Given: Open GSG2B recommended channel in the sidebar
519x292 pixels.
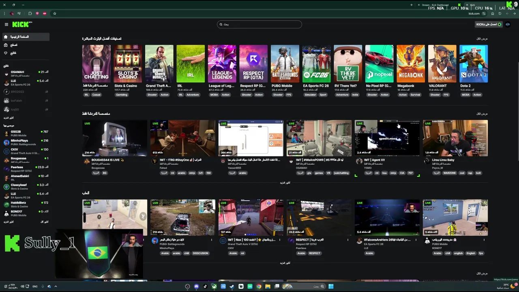Looking at the screenshot, I should [26, 133].
